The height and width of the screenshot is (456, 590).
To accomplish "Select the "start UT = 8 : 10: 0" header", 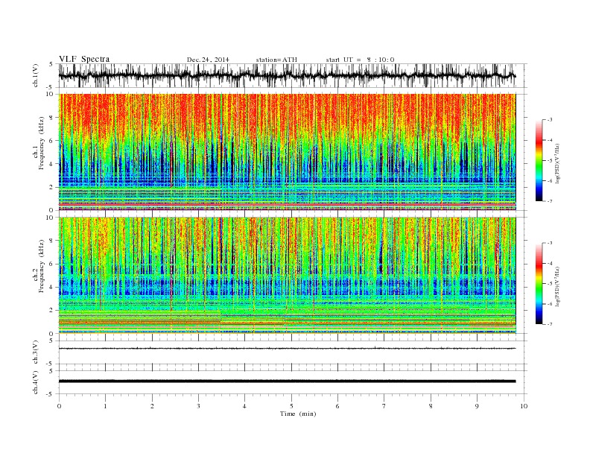I will (360, 60).
